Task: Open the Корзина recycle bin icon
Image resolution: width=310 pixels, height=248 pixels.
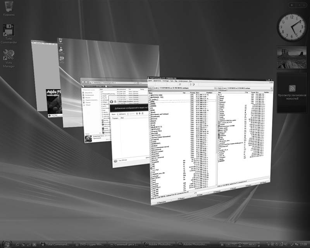Action: tap(9, 6)
